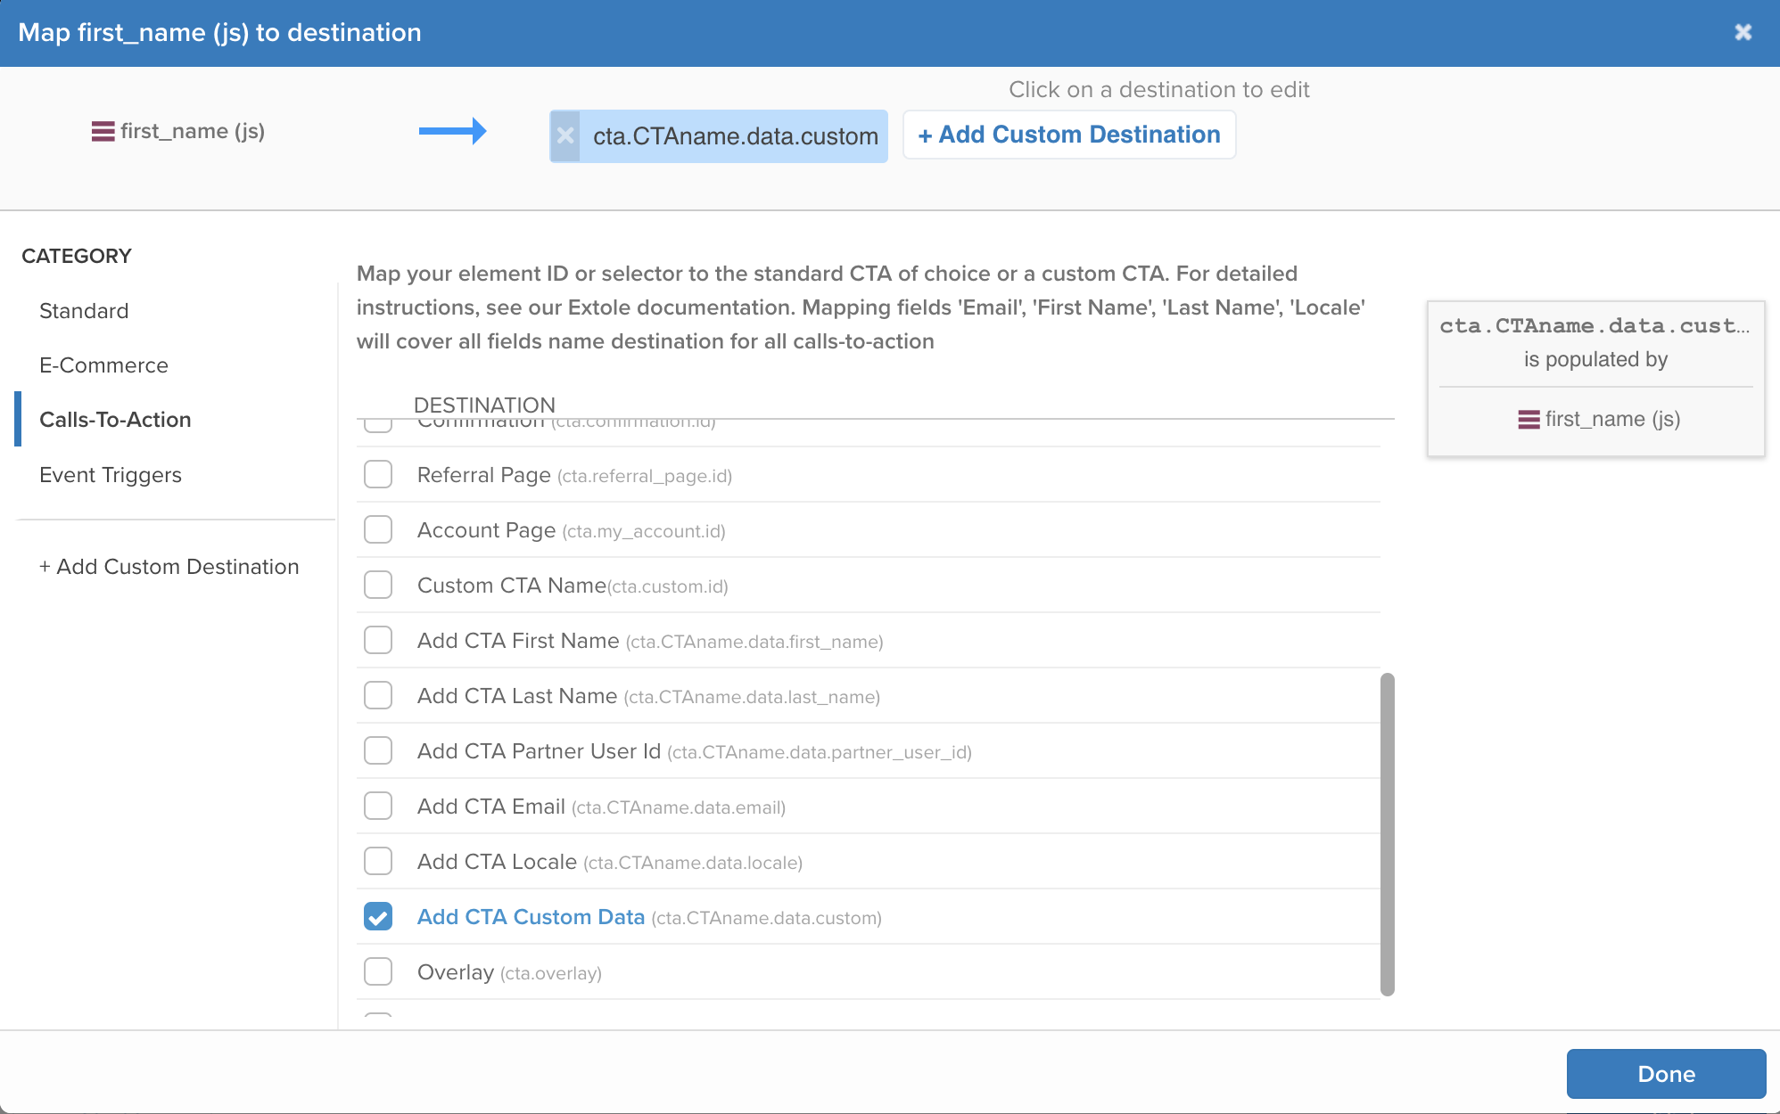Enable Add CTA First Name checkbox
The width and height of the screenshot is (1780, 1114).
[x=378, y=640]
